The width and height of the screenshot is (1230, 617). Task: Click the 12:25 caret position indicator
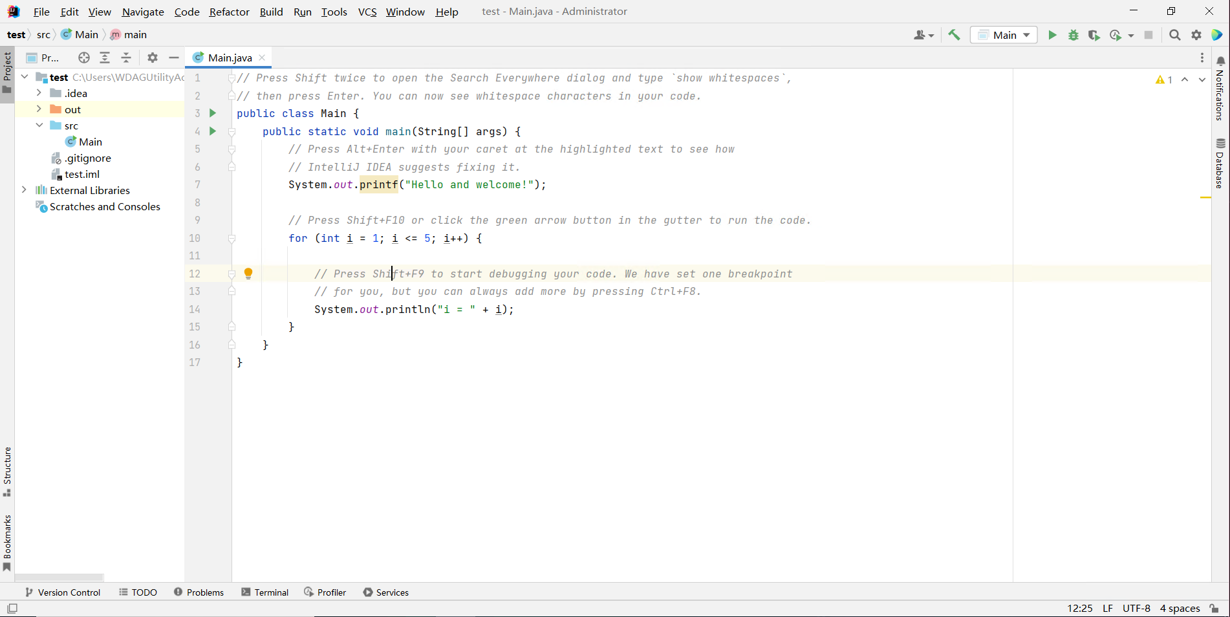[x=1080, y=609]
